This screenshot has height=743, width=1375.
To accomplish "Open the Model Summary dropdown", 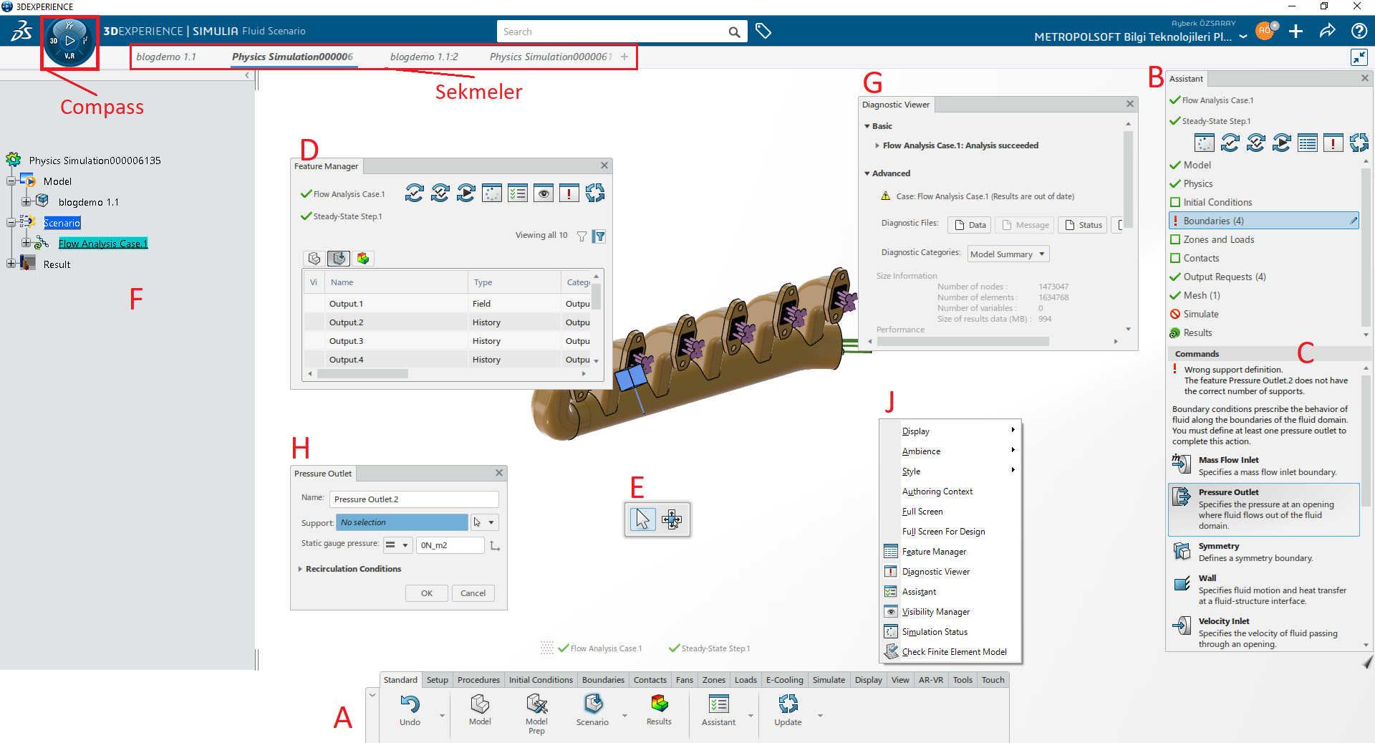I will 1008,254.
